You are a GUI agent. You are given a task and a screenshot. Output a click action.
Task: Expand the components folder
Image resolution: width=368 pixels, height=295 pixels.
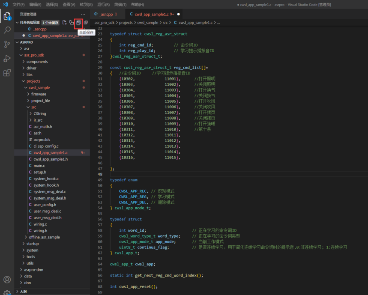24,61
